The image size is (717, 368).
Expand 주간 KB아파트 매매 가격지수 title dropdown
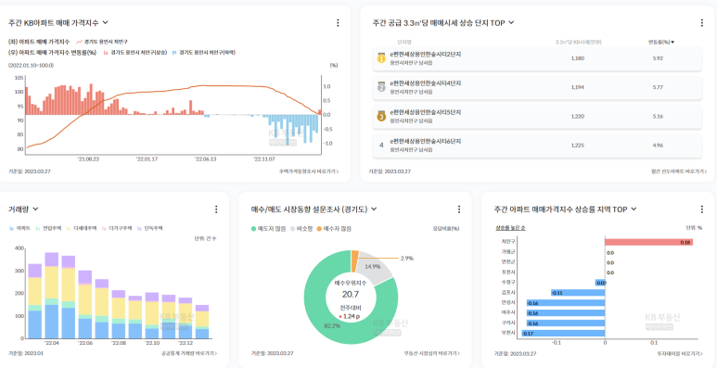[x=105, y=22]
